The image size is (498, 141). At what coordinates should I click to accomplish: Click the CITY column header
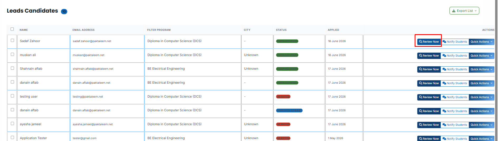click(x=247, y=30)
